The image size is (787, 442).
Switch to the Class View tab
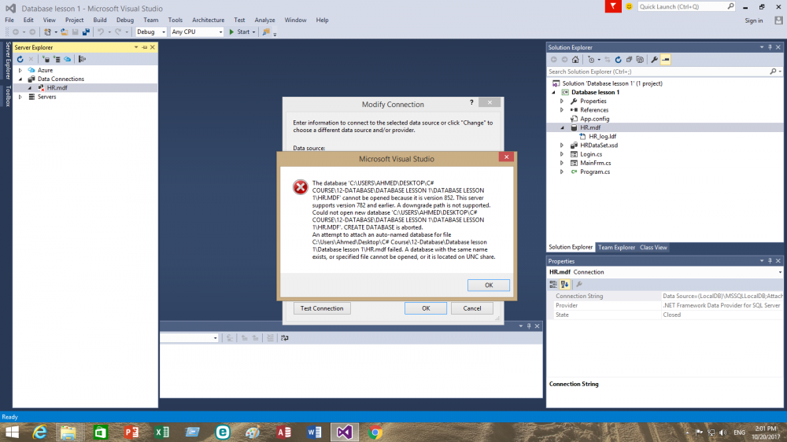(653, 247)
